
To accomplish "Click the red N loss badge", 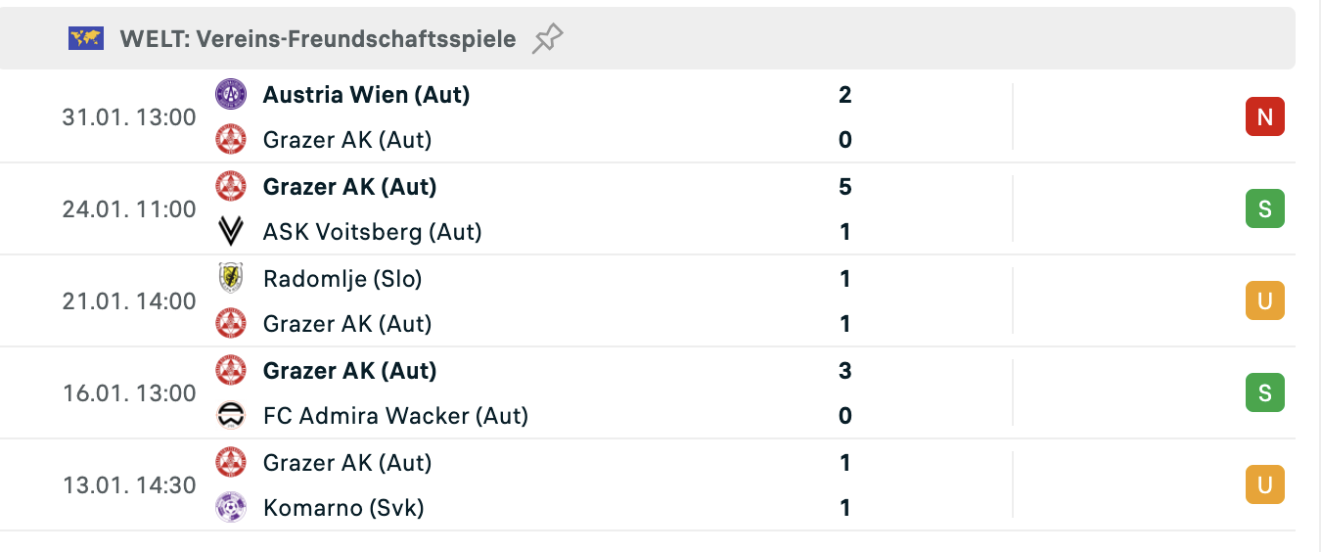I will [1264, 117].
